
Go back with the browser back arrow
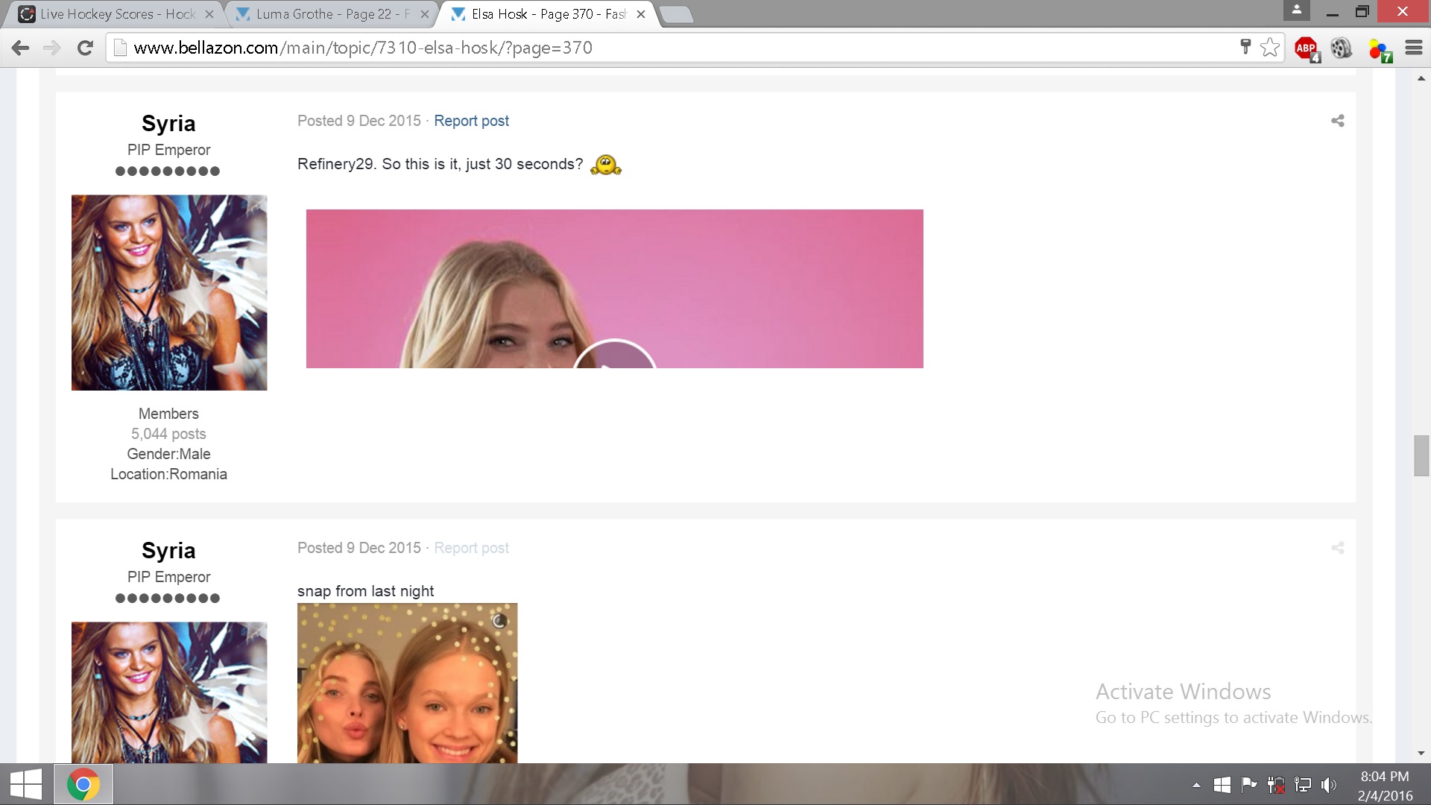click(21, 48)
